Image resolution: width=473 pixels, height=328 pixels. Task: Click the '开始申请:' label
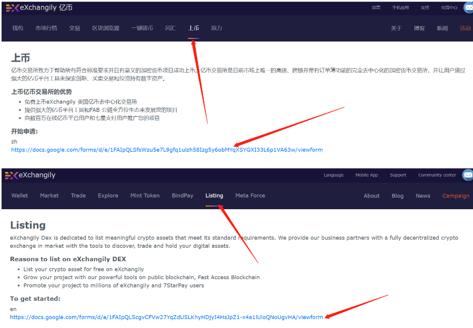[x=24, y=131]
